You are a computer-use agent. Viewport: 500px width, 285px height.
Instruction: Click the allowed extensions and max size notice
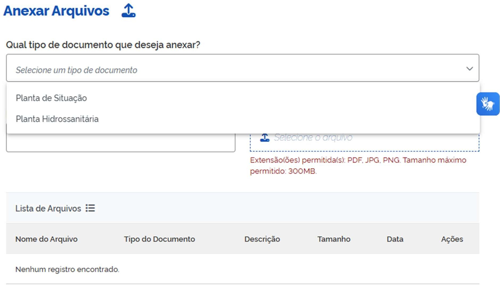(358, 165)
